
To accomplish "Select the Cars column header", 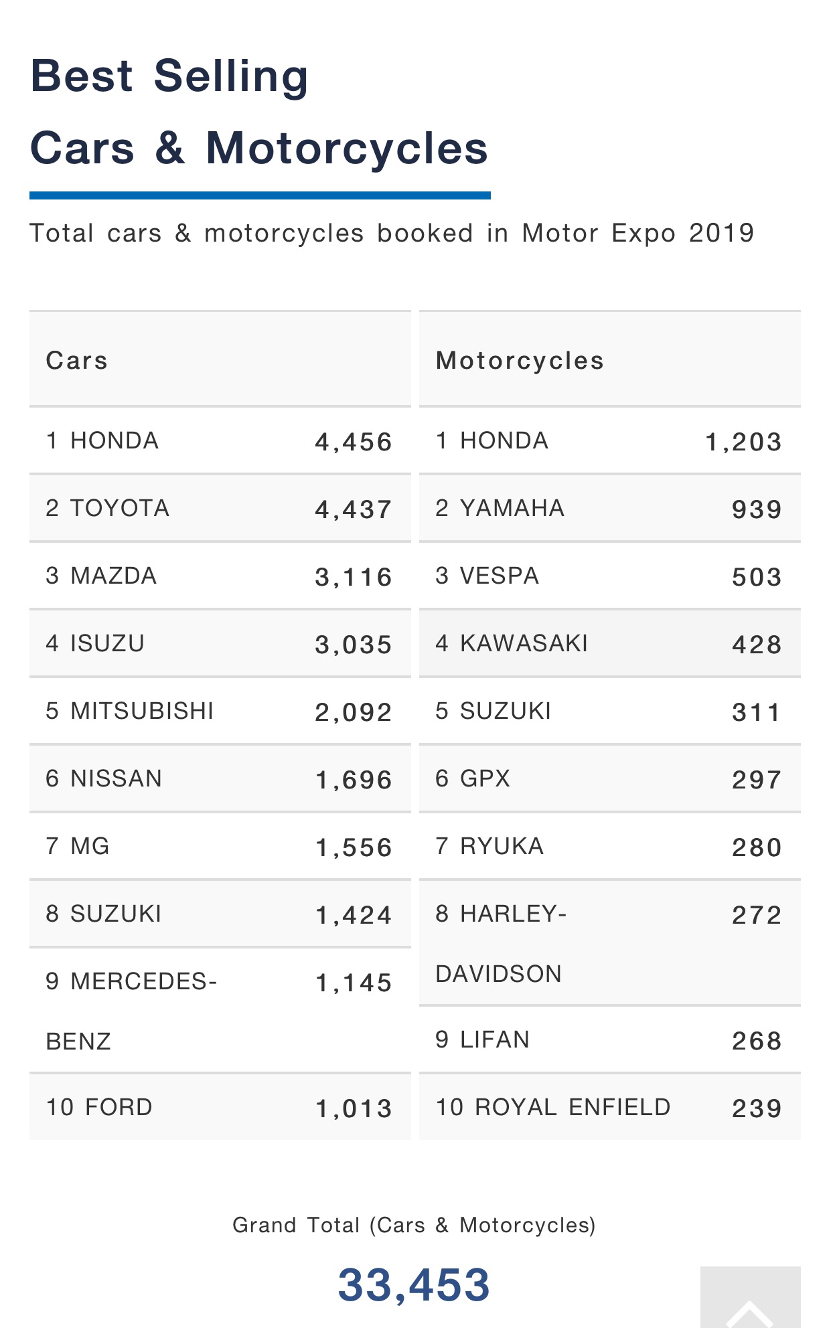I will coord(220,359).
